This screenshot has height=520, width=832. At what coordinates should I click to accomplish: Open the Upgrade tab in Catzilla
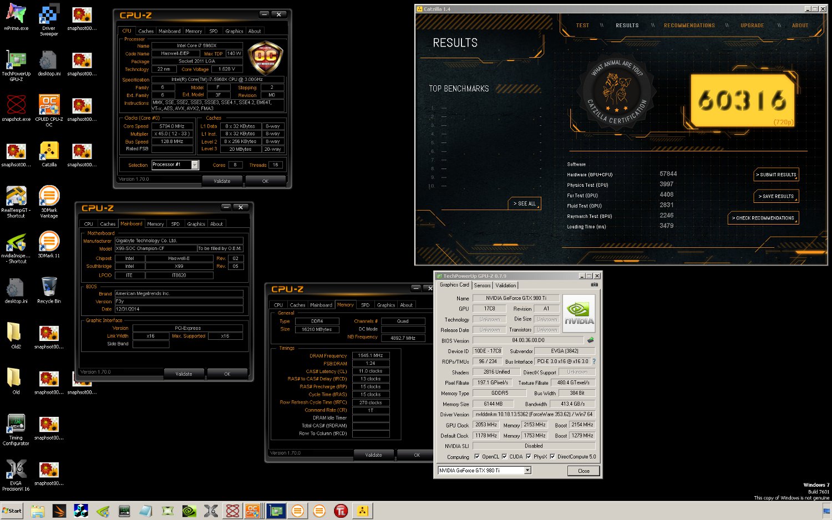[x=752, y=26]
